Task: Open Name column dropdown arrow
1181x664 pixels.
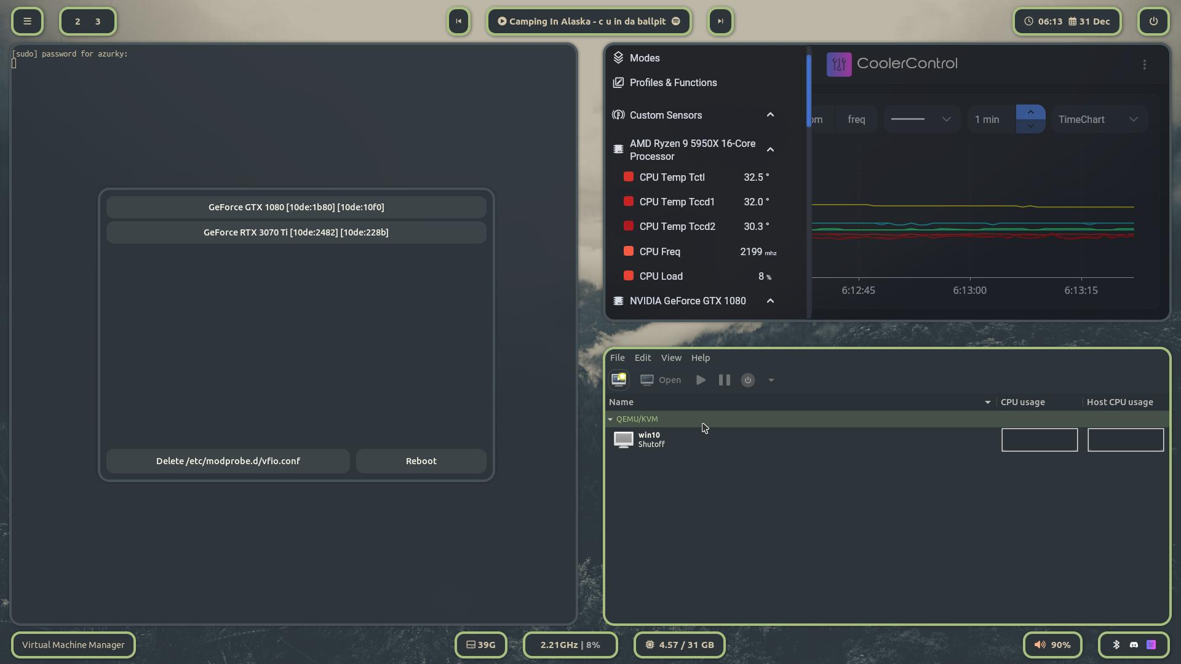Action: click(987, 402)
